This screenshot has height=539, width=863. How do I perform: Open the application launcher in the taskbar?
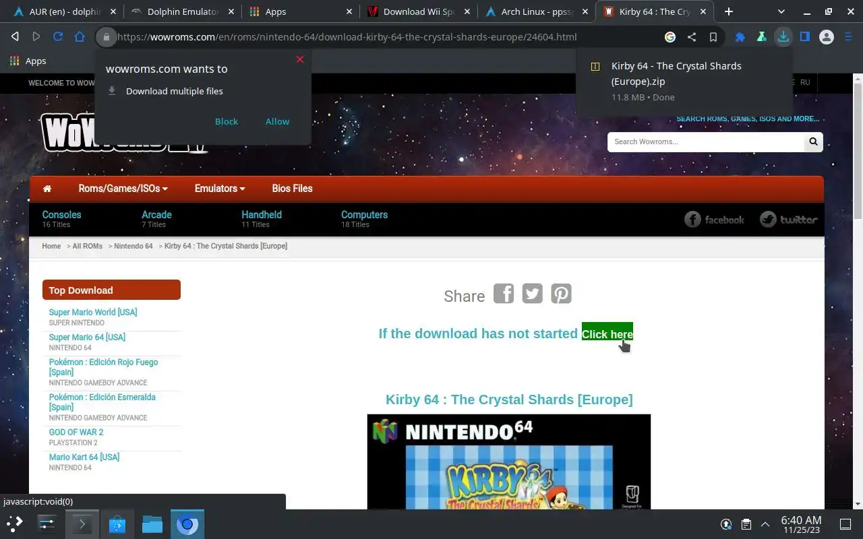pyautogui.click(x=15, y=524)
